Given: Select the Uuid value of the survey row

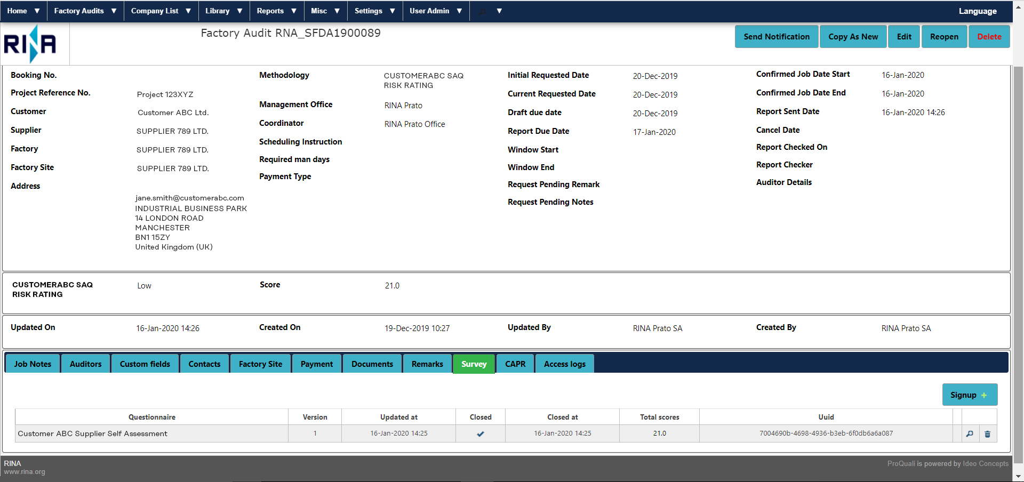Looking at the screenshot, I should [826, 433].
